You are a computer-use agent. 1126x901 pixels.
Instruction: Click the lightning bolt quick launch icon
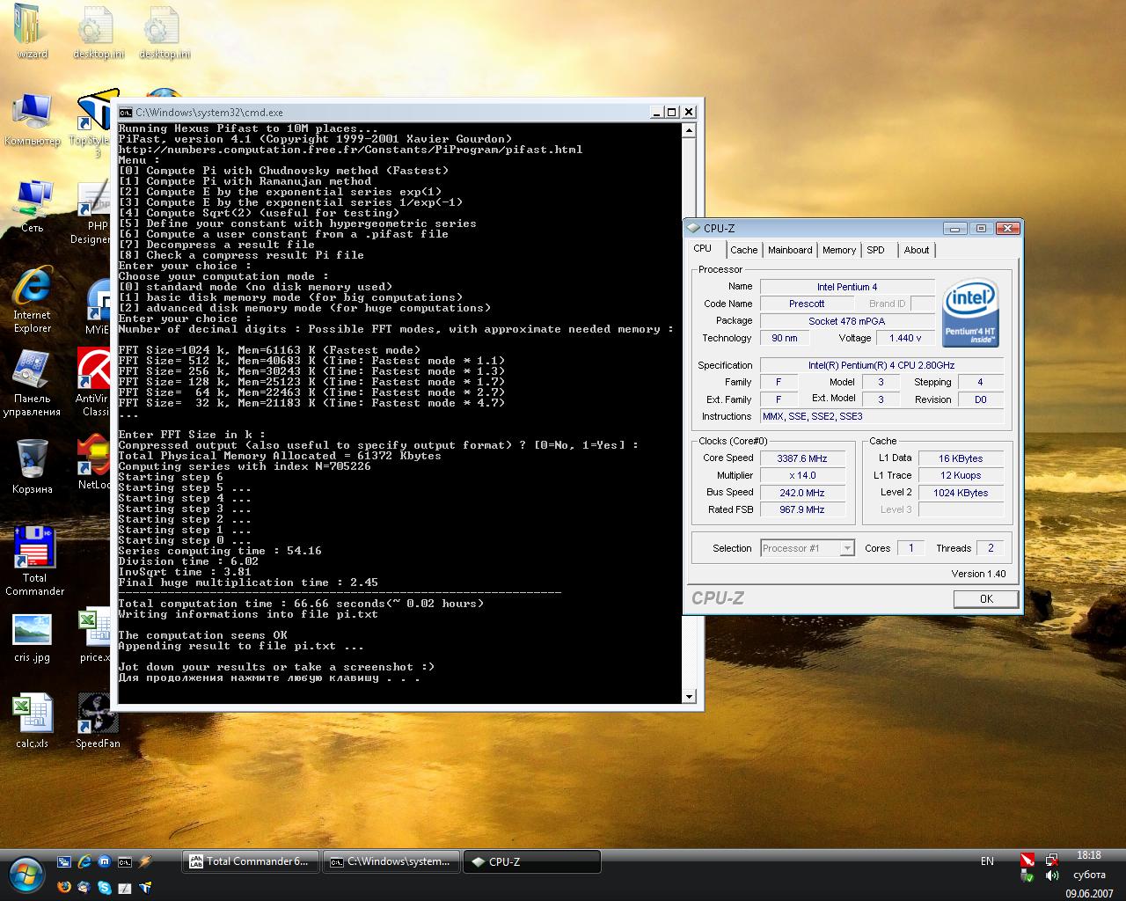pos(145,862)
